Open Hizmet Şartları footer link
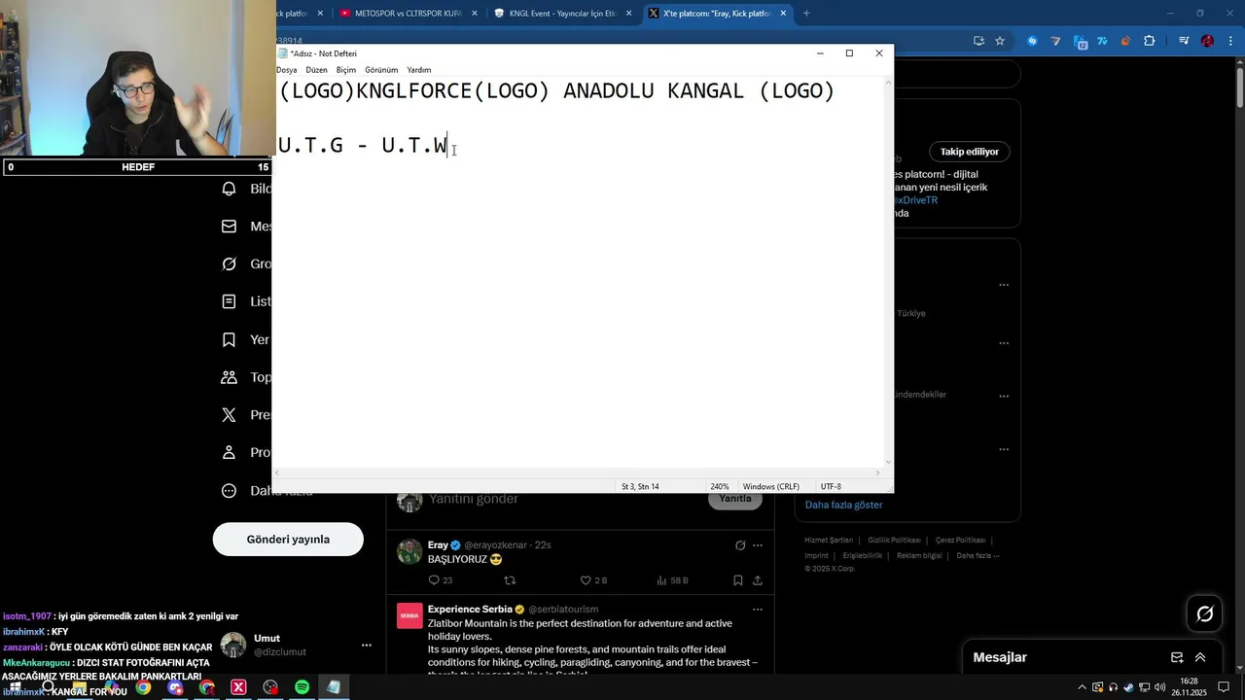The width and height of the screenshot is (1245, 700). [x=828, y=540]
